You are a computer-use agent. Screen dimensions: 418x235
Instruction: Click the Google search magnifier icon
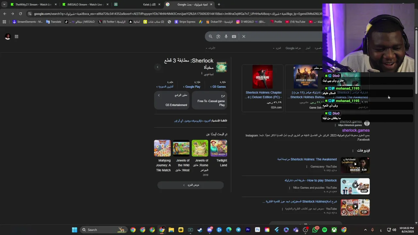pos(211,37)
